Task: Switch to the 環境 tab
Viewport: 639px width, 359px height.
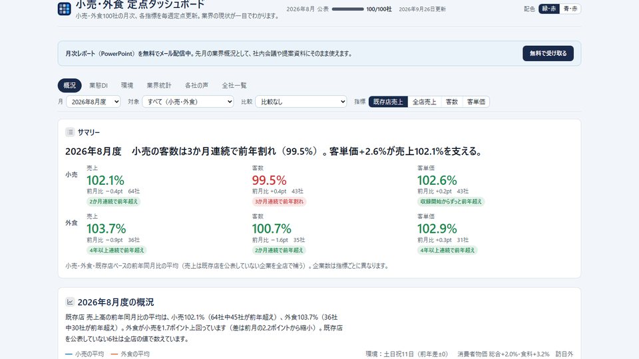Action: coord(127,86)
